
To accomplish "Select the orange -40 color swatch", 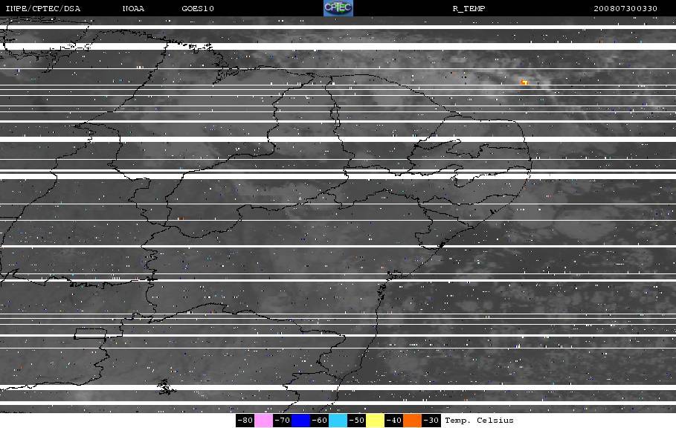I will (x=412, y=421).
